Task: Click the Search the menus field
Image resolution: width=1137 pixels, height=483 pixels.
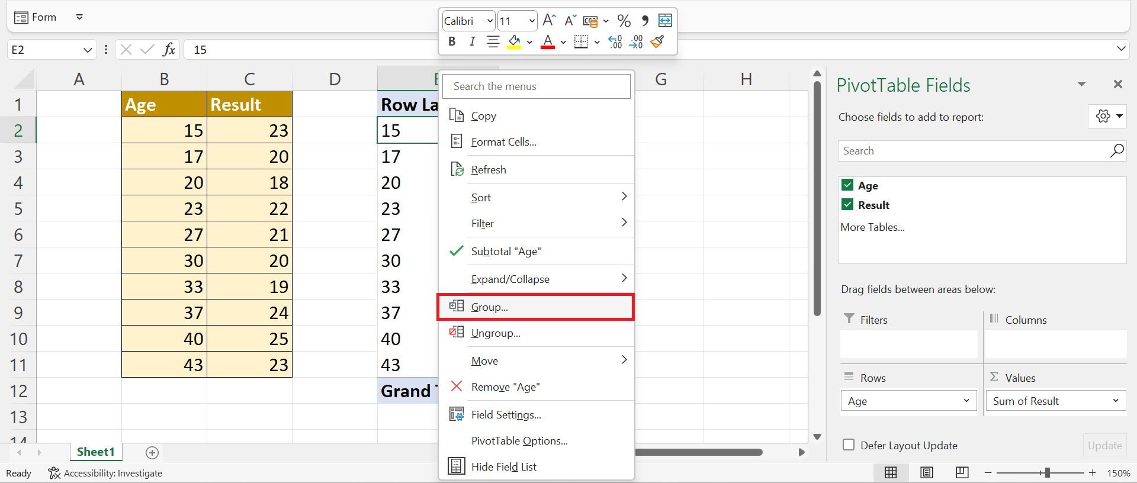Action: click(x=537, y=86)
